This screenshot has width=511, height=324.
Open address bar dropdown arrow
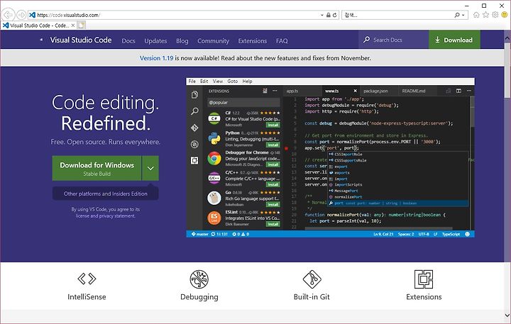pos(322,15)
